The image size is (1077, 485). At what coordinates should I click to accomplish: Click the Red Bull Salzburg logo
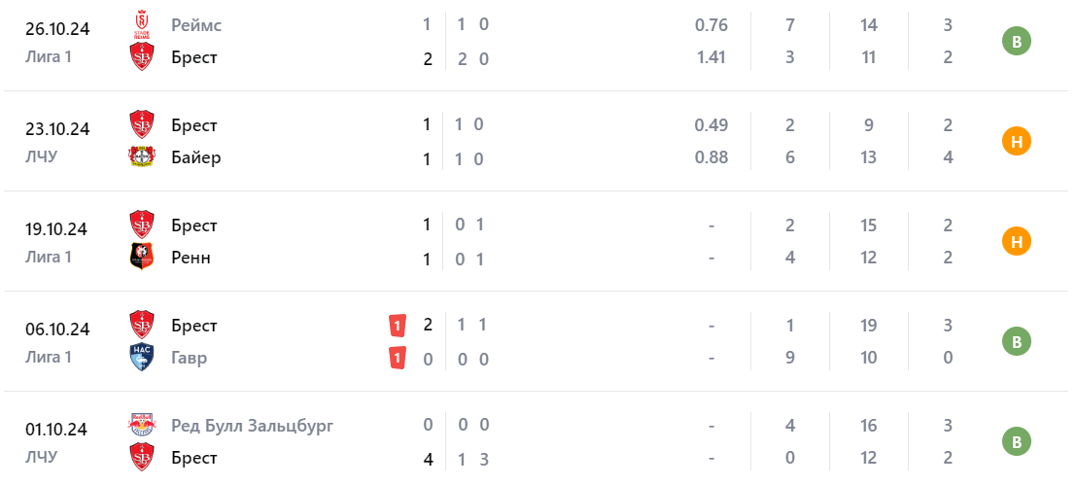click(143, 426)
